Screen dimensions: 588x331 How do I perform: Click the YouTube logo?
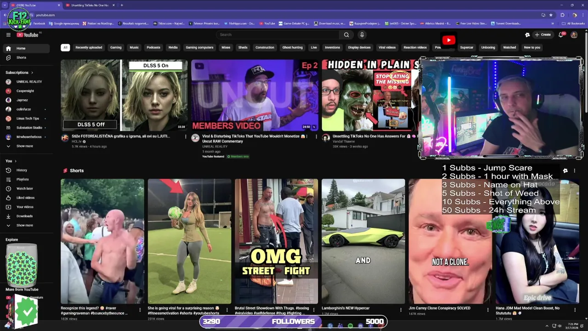(x=28, y=34)
